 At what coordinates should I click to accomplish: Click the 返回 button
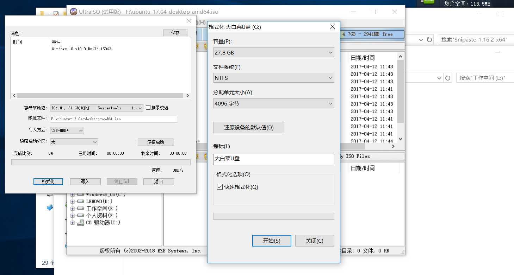[159, 181]
